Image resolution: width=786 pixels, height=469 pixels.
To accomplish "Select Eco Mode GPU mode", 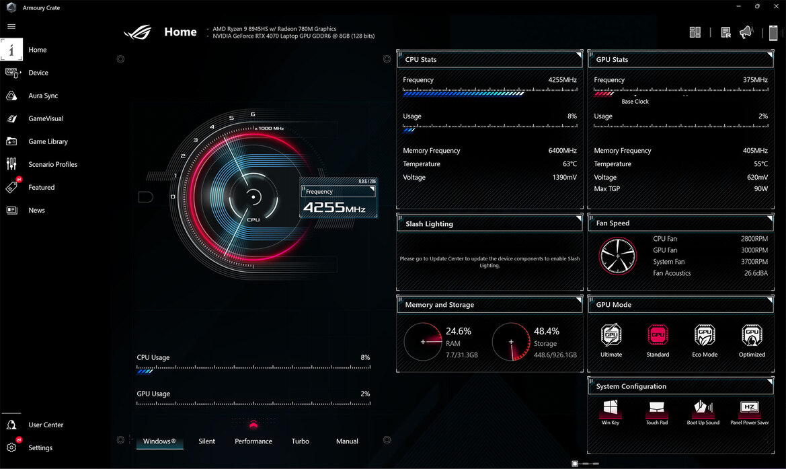I will tap(705, 340).
